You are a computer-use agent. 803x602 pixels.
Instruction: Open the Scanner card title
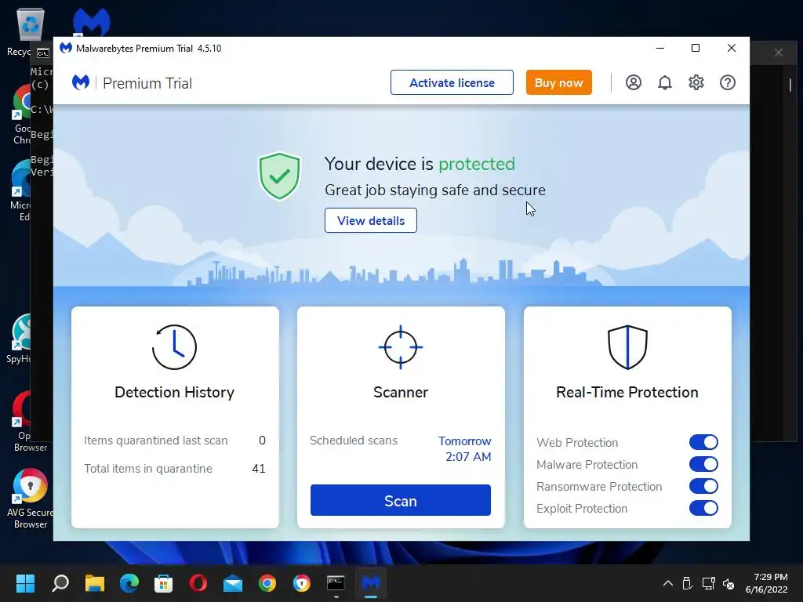401,392
